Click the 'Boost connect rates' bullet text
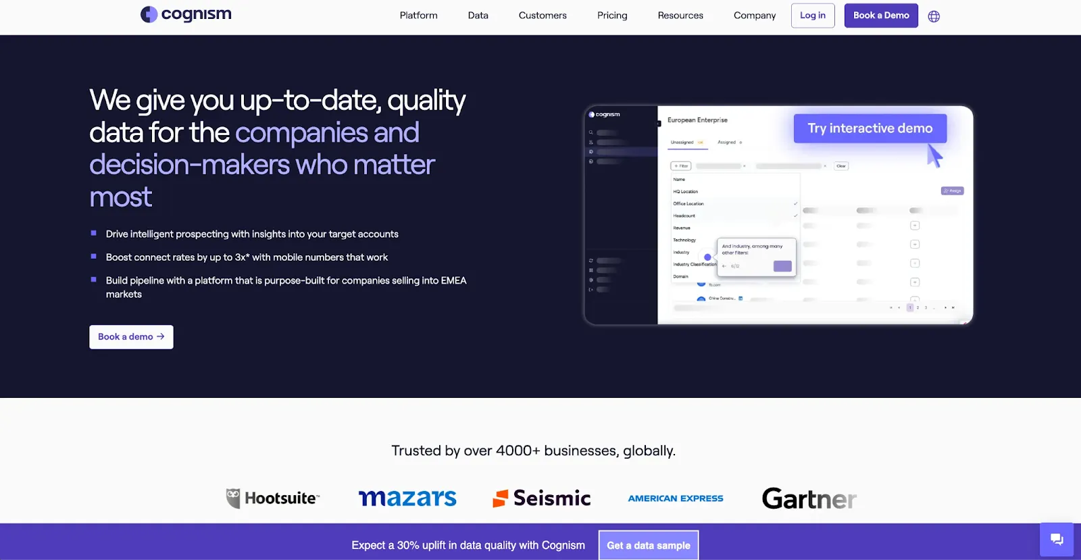The image size is (1081, 560). [247, 257]
